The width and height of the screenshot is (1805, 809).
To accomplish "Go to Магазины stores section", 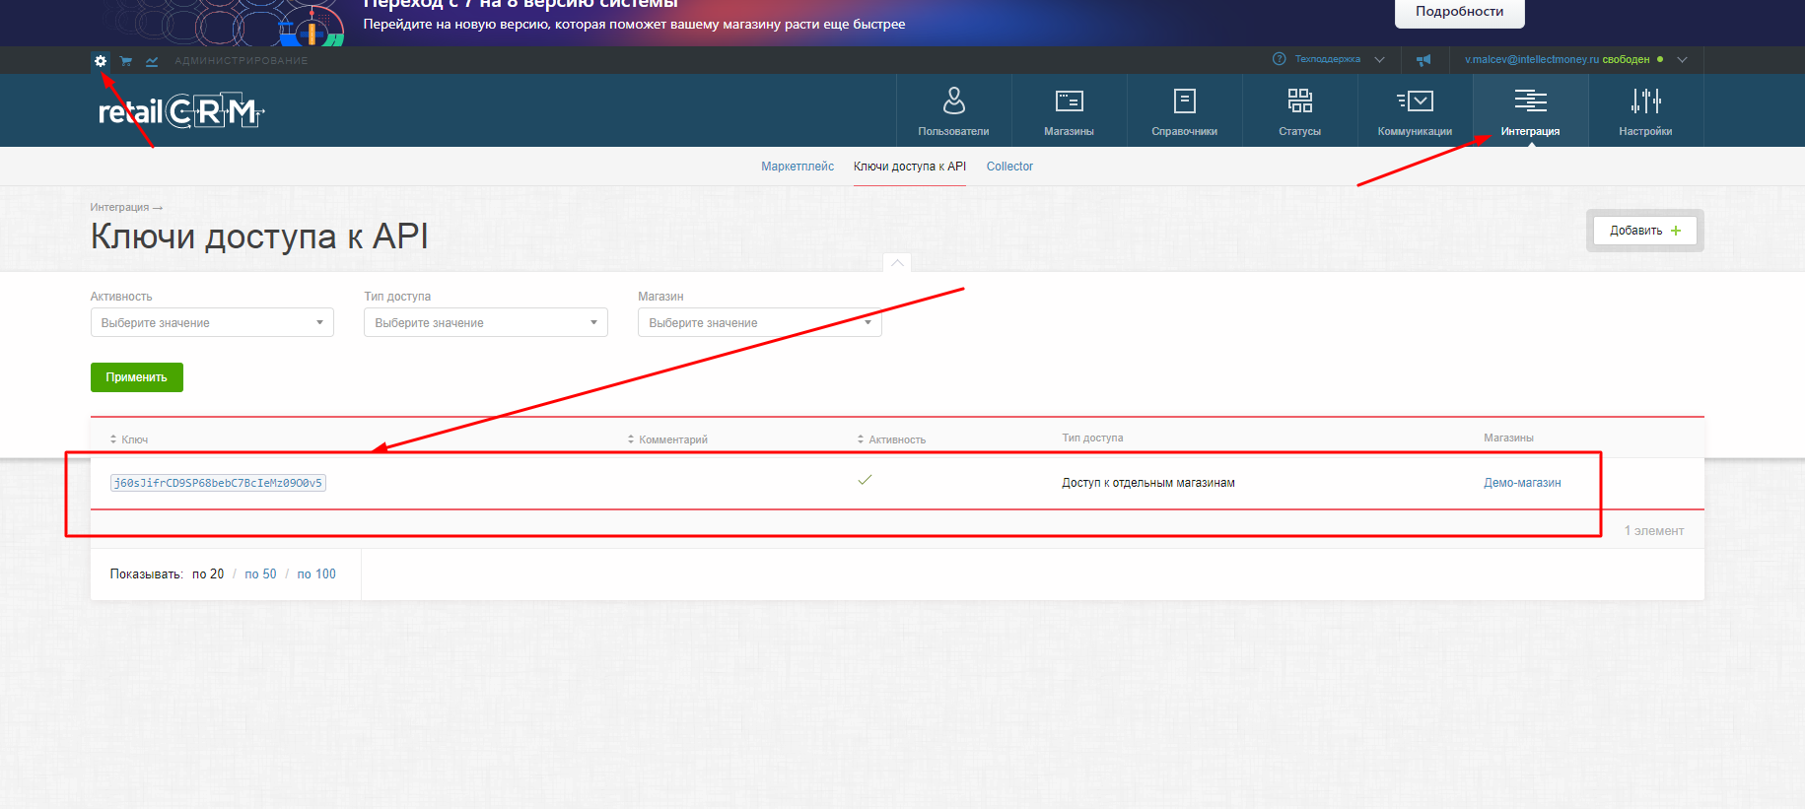I will click(1069, 111).
